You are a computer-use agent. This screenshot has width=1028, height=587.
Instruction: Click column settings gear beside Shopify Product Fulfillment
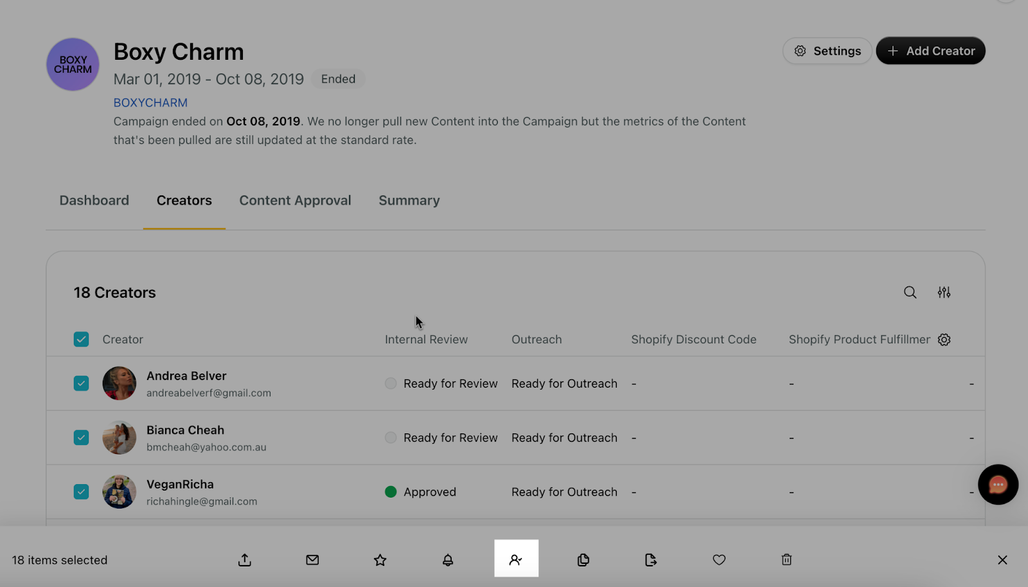(944, 339)
